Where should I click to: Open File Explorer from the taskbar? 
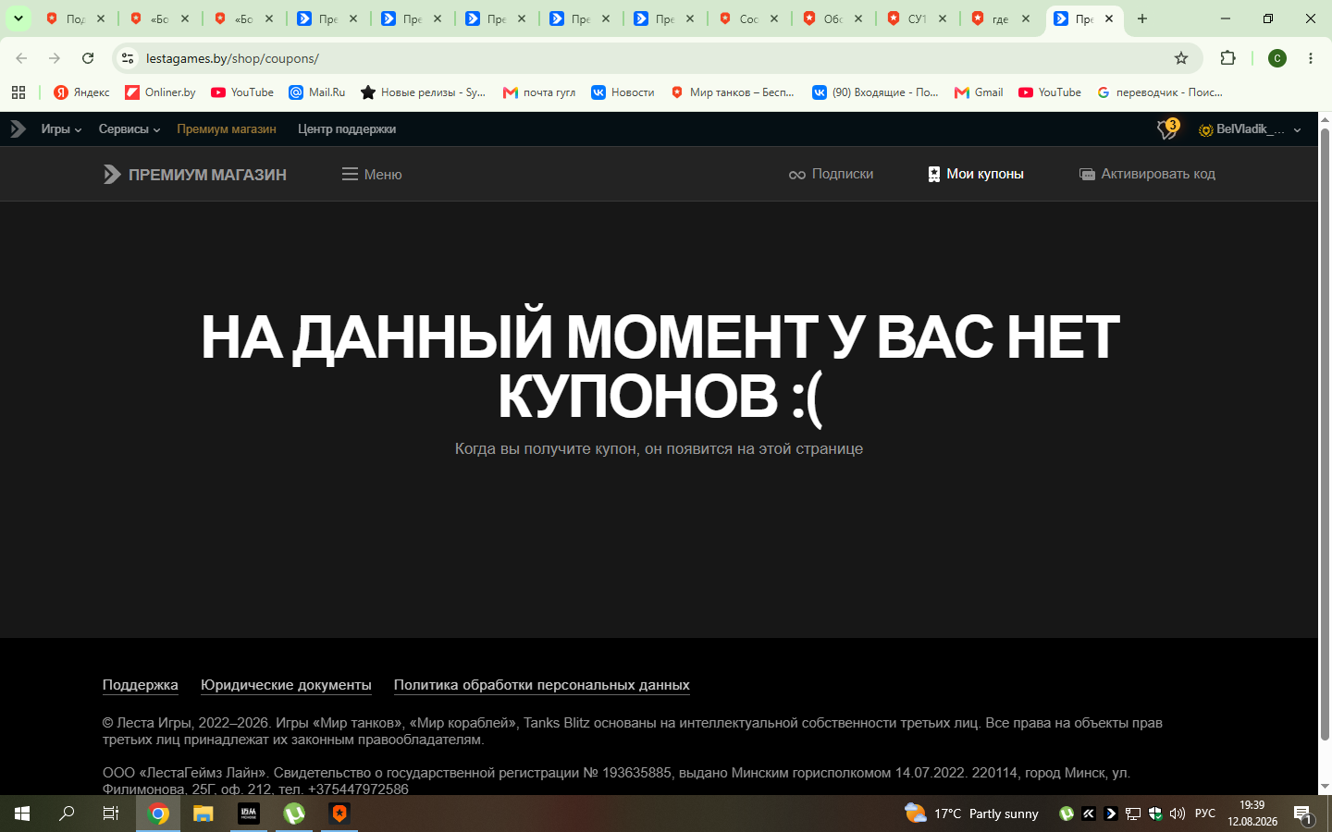tap(203, 814)
